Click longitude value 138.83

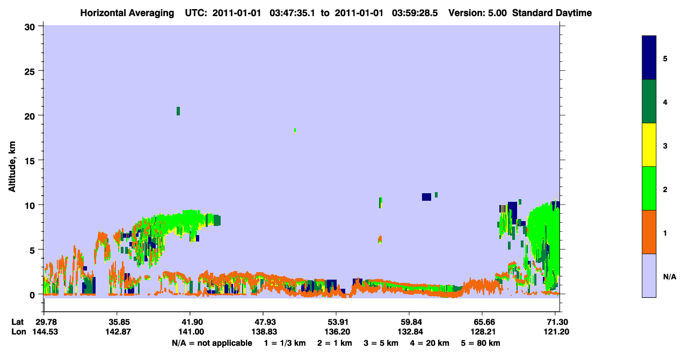click(263, 332)
